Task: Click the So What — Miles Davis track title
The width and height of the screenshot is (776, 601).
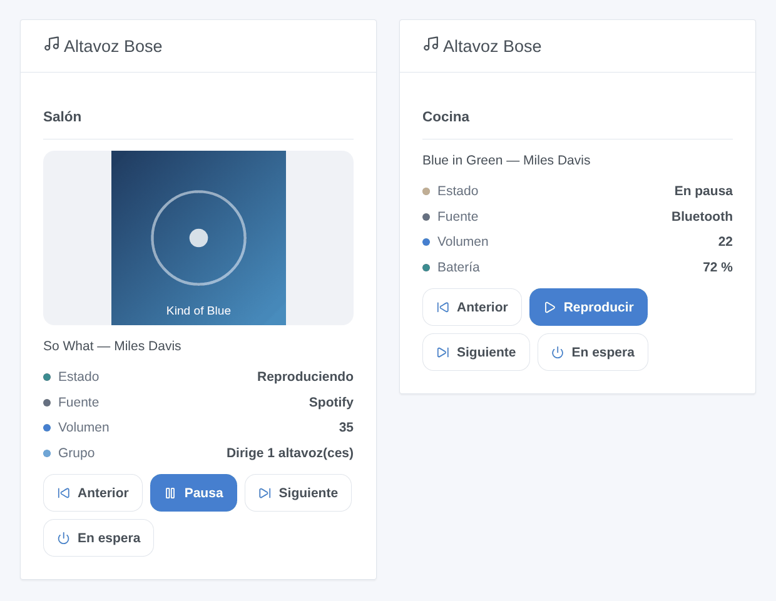Action: pos(112,346)
